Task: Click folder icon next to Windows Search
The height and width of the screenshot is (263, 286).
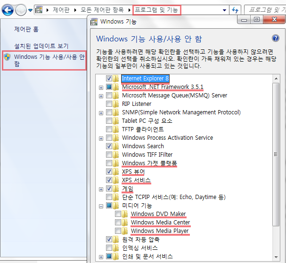Action: coord(115,146)
